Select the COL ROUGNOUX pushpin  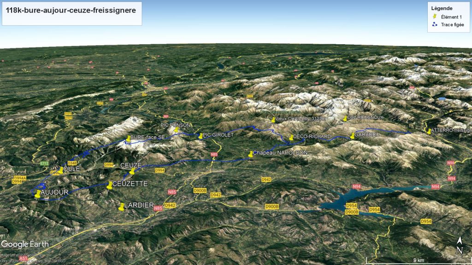(x=345, y=119)
